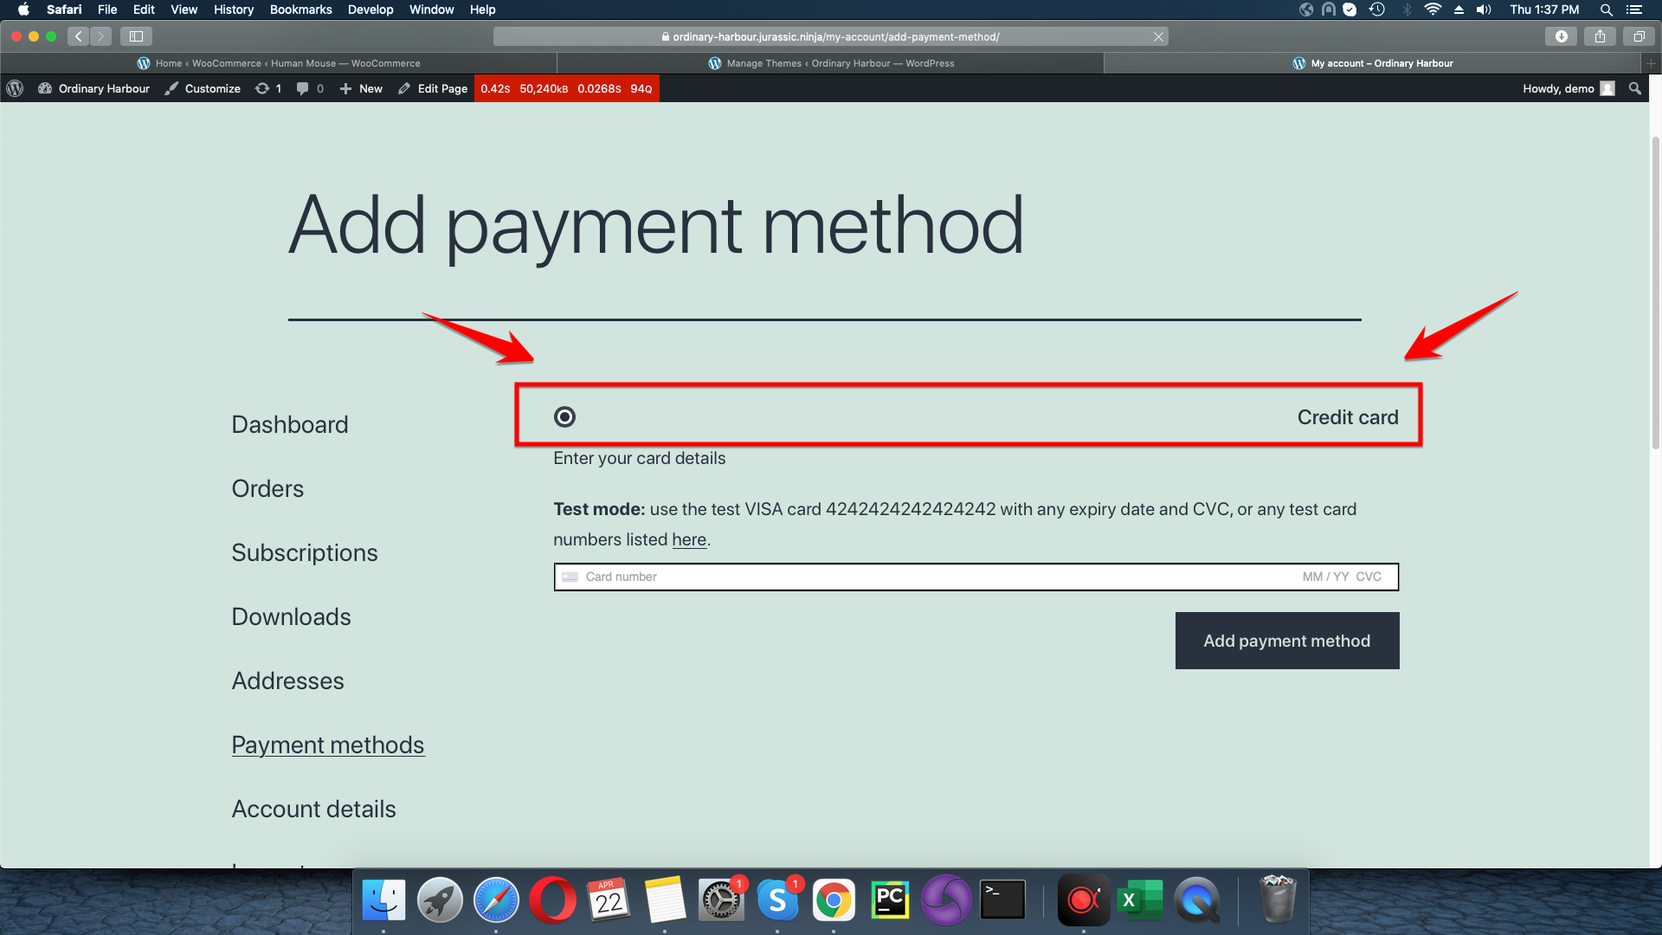Image resolution: width=1662 pixels, height=935 pixels.
Task: Open Query Monitor stats in the admin bar
Action: [567, 87]
